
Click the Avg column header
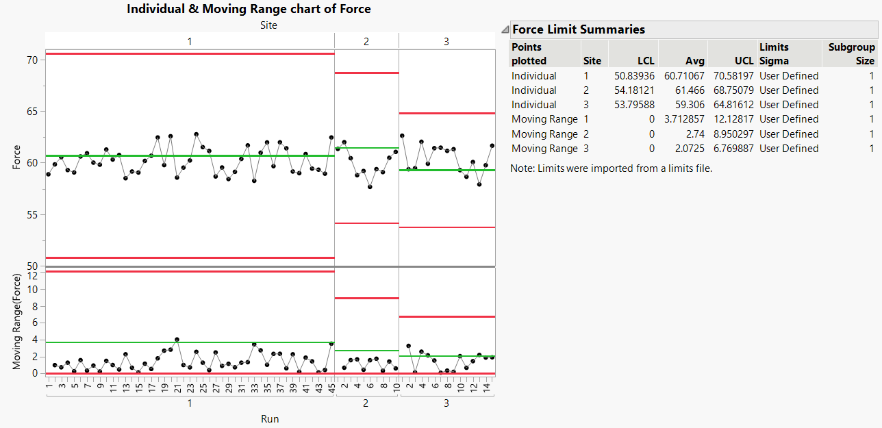[x=694, y=60]
